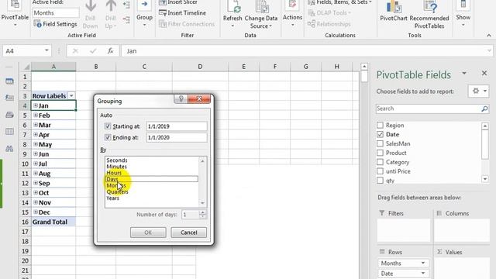Open Change Data Source
Screen dimensions: 496x279
coord(261,14)
